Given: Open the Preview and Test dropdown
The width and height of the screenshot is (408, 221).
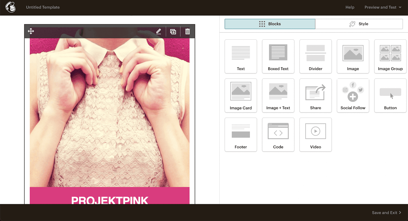Looking at the screenshot, I should click(x=383, y=7).
